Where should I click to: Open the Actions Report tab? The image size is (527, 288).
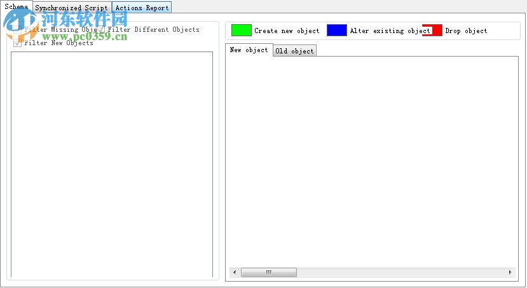point(142,8)
